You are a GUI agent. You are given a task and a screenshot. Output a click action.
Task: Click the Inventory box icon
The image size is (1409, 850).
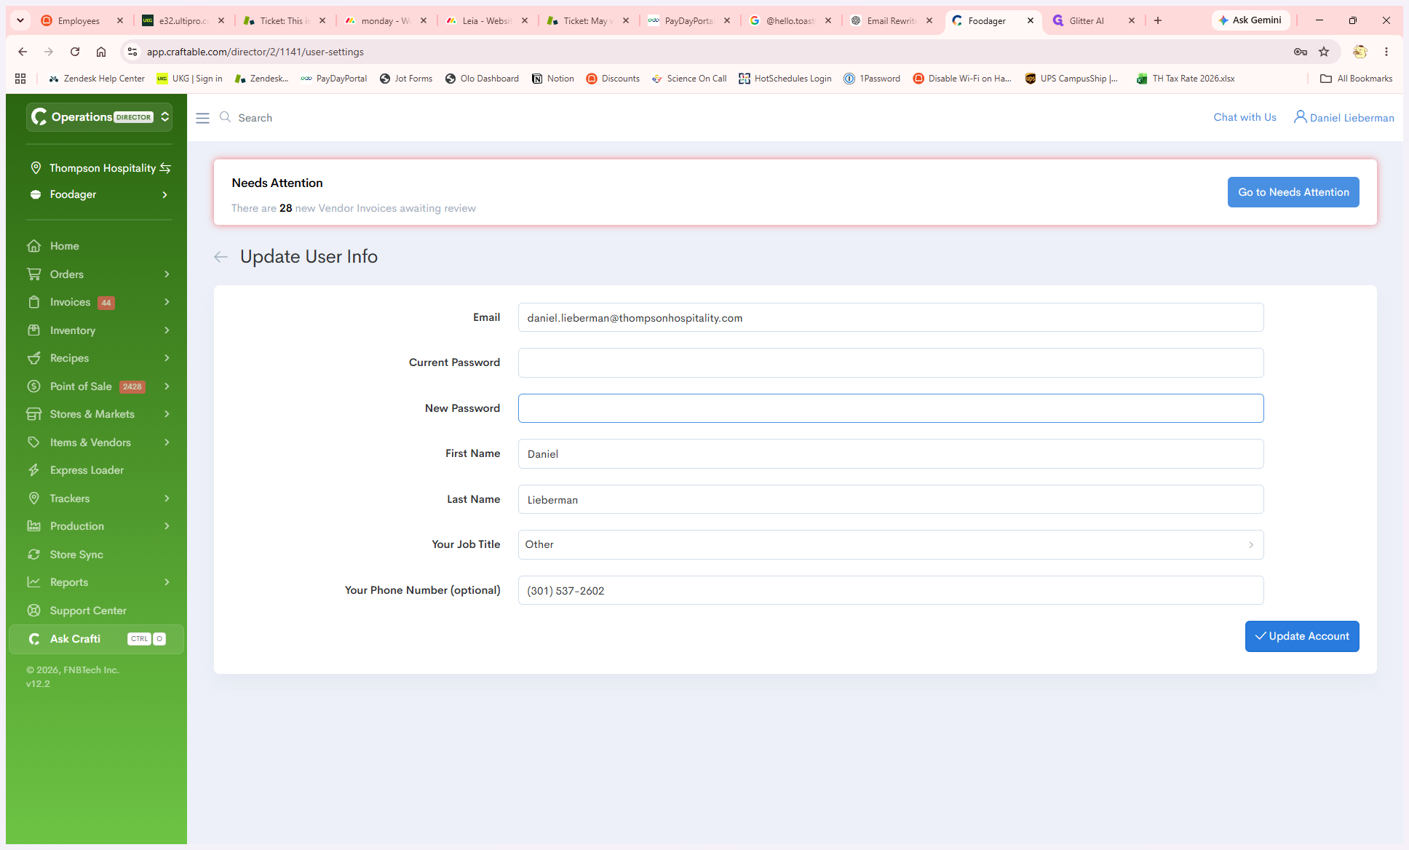33,330
